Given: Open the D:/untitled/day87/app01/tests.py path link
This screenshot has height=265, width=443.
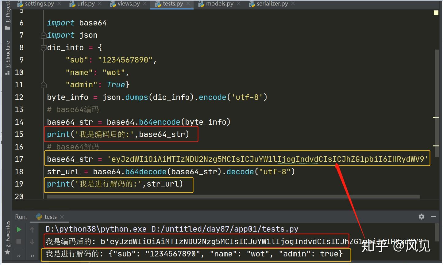Looking at the screenshot, I should (225, 229).
